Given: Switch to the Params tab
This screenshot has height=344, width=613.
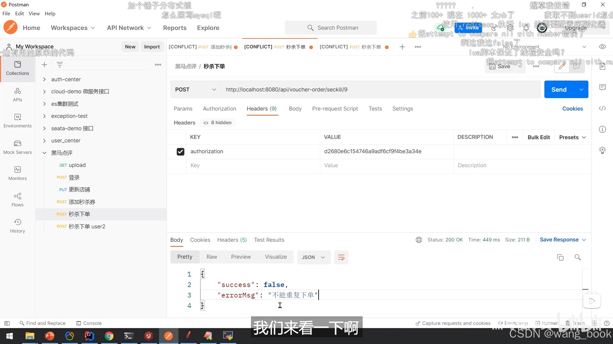Looking at the screenshot, I should point(183,109).
